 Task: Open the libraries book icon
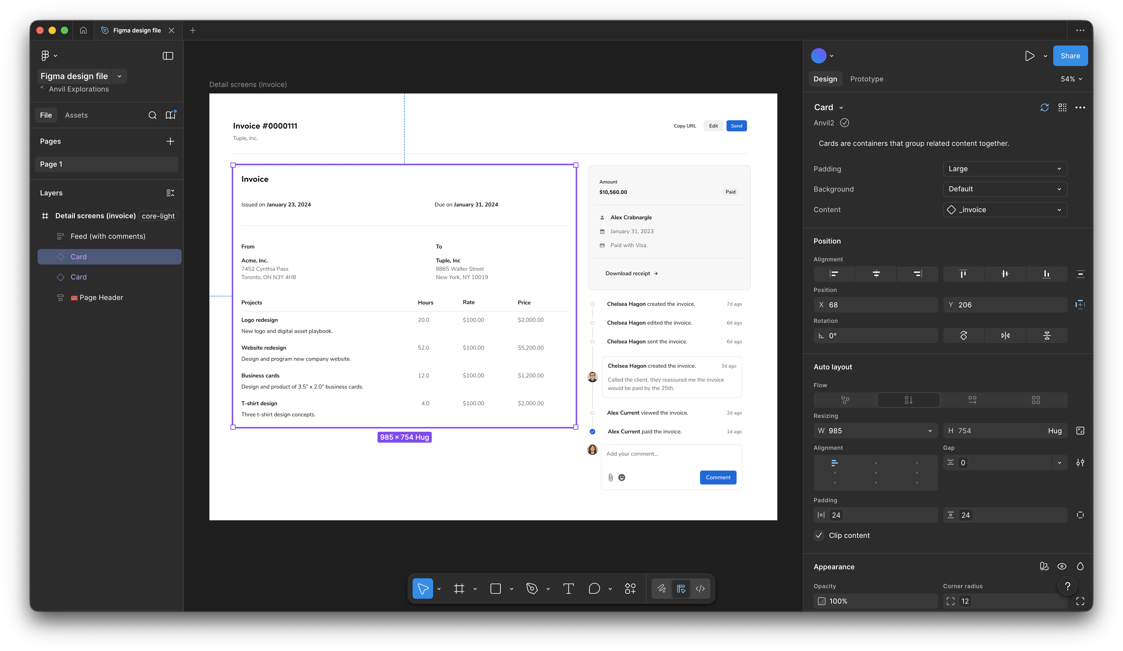pos(170,115)
